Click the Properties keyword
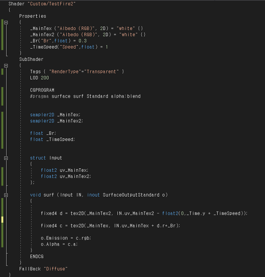Viewport: 265px width, 277px height. (x=33, y=16)
